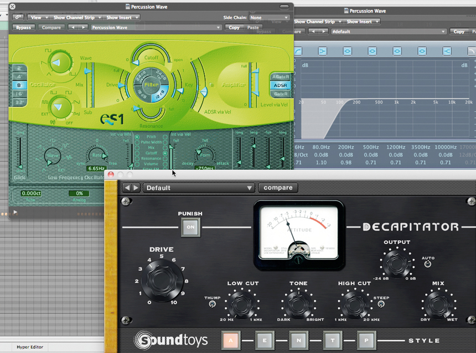Click the compare button in Decapitator
Screen dimensions: 476x353
coord(278,188)
